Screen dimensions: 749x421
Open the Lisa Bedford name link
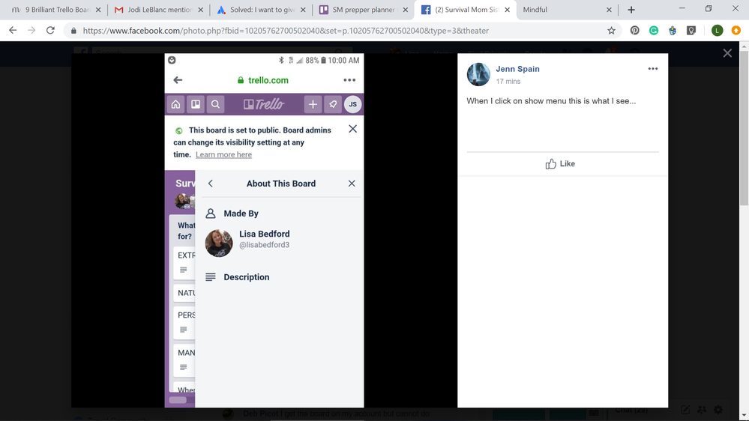(x=264, y=234)
